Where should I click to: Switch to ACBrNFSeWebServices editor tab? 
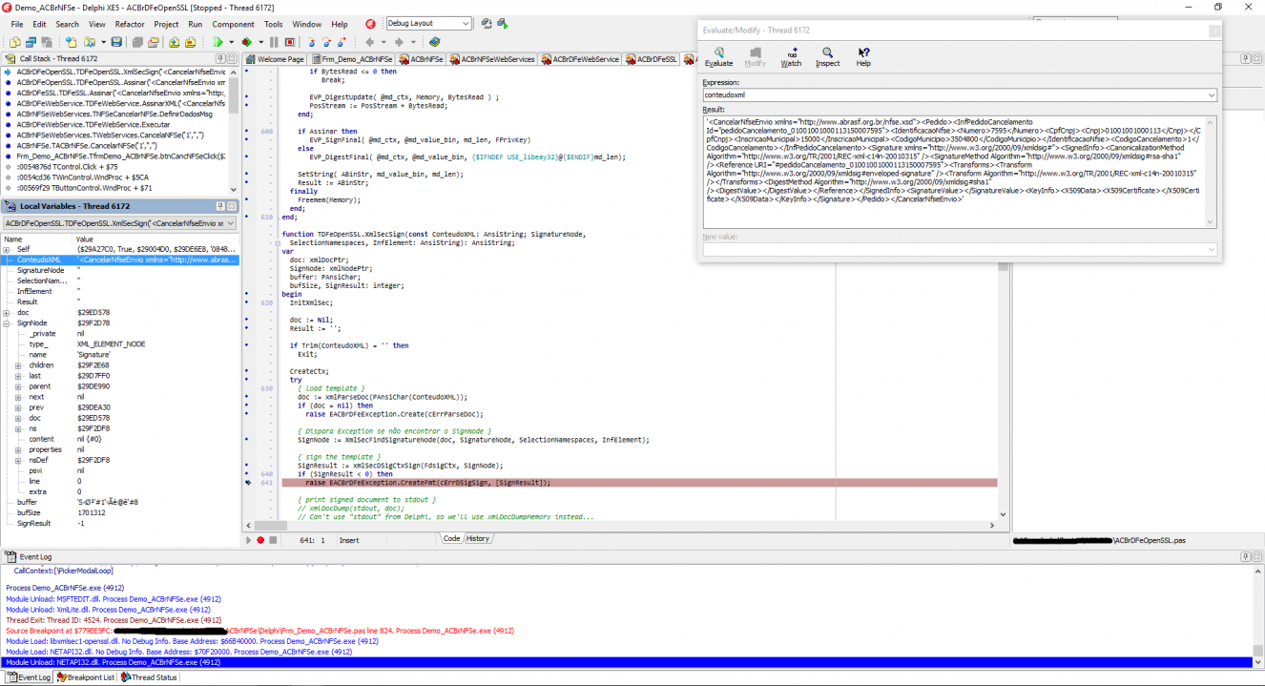pos(491,59)
